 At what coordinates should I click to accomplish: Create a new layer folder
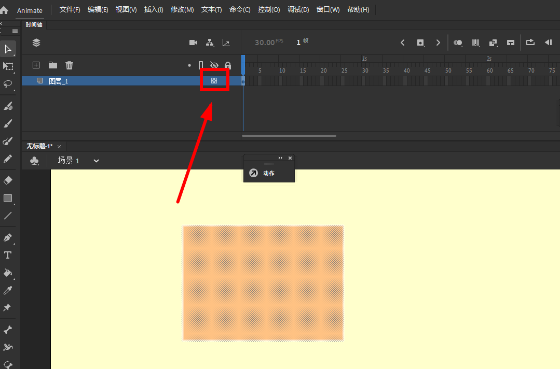[x=53, y=65]
